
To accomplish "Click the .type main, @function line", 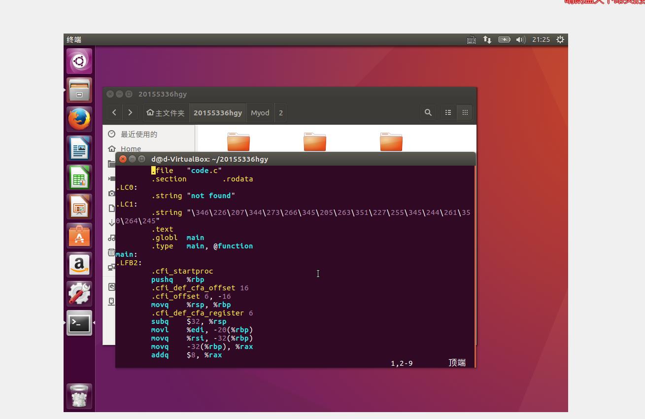I will [x=202, y=246].
